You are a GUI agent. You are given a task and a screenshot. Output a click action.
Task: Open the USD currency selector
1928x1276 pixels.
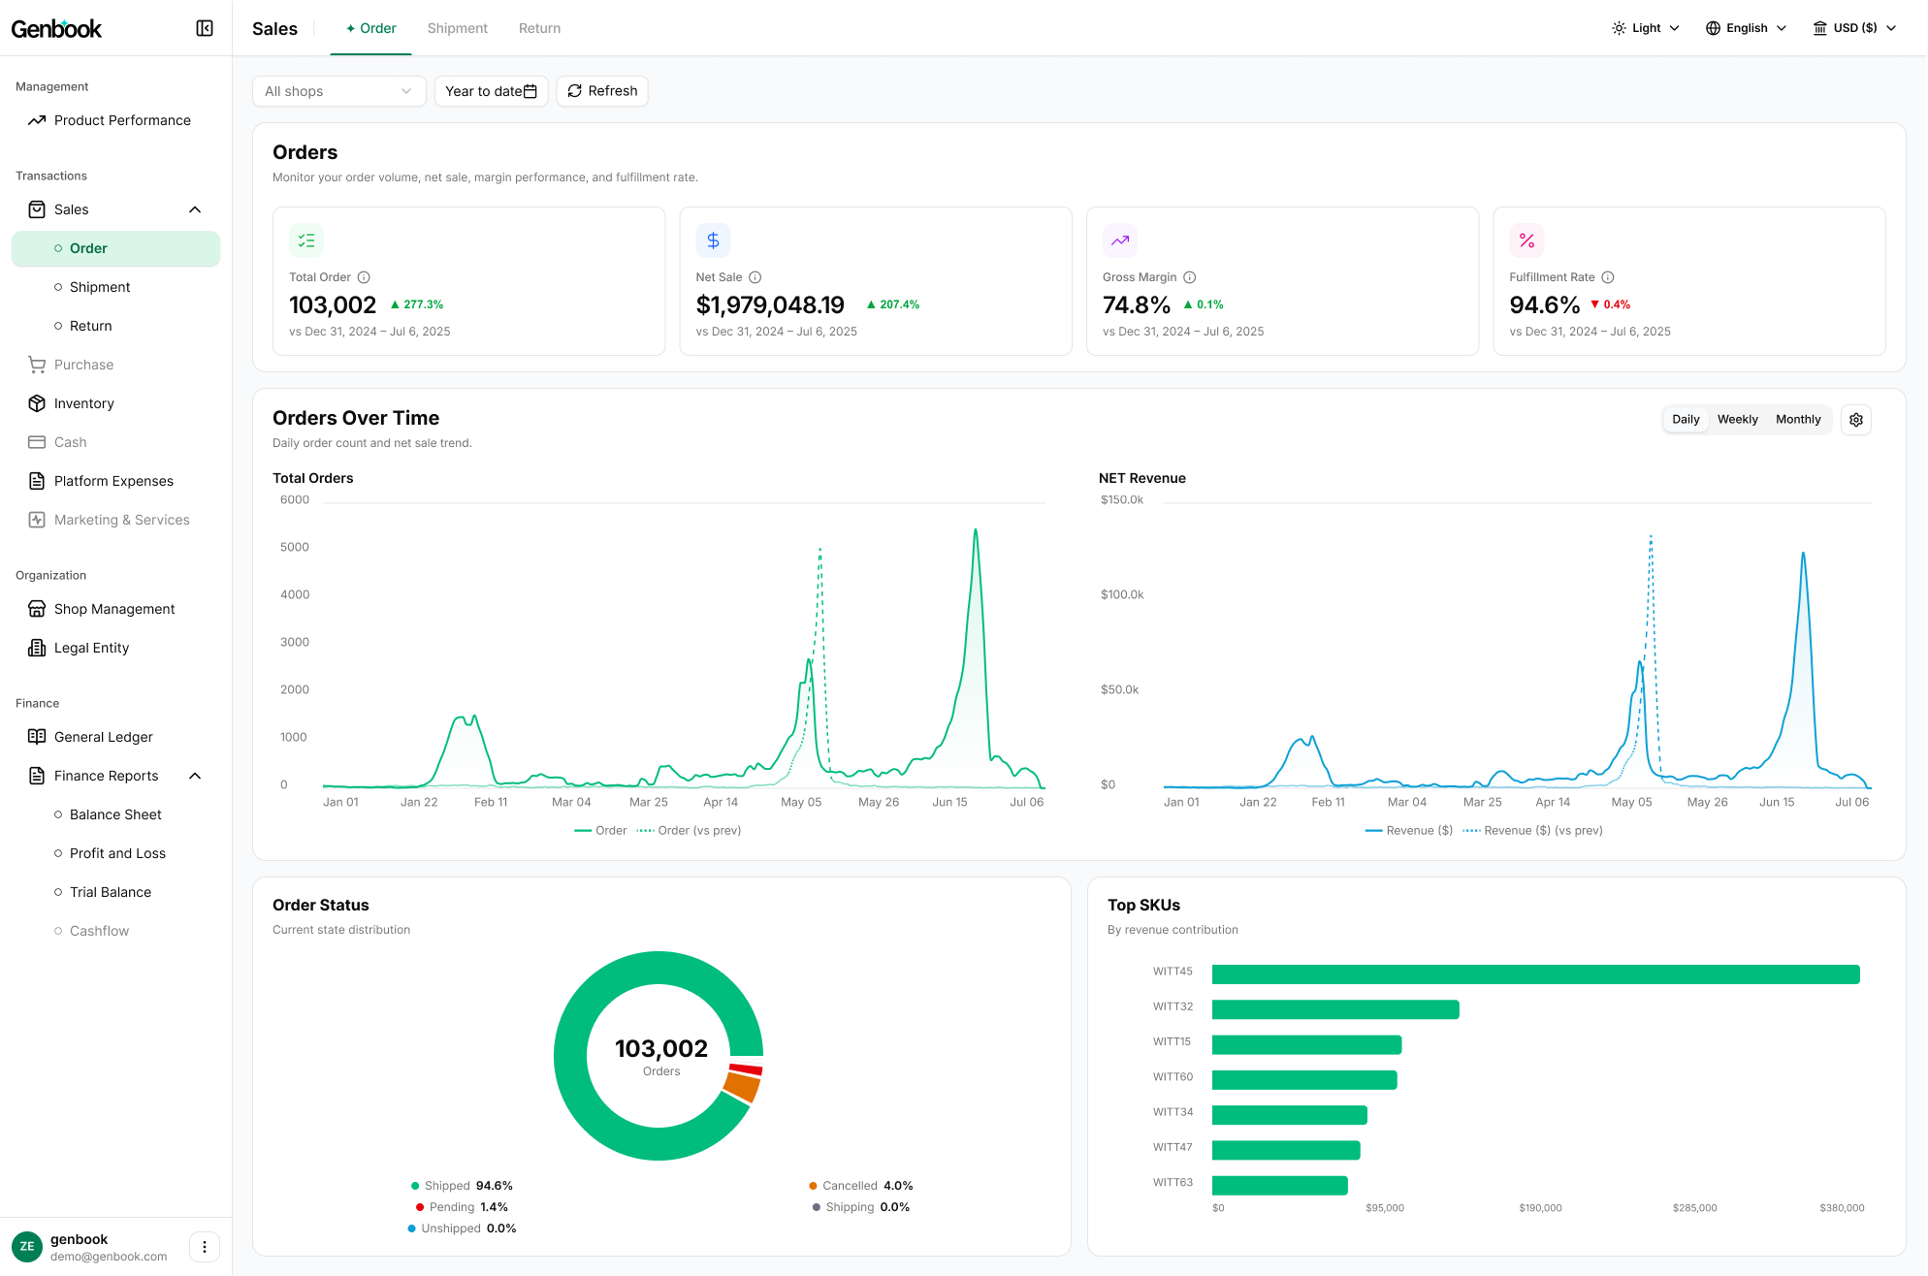[1854, 28]
